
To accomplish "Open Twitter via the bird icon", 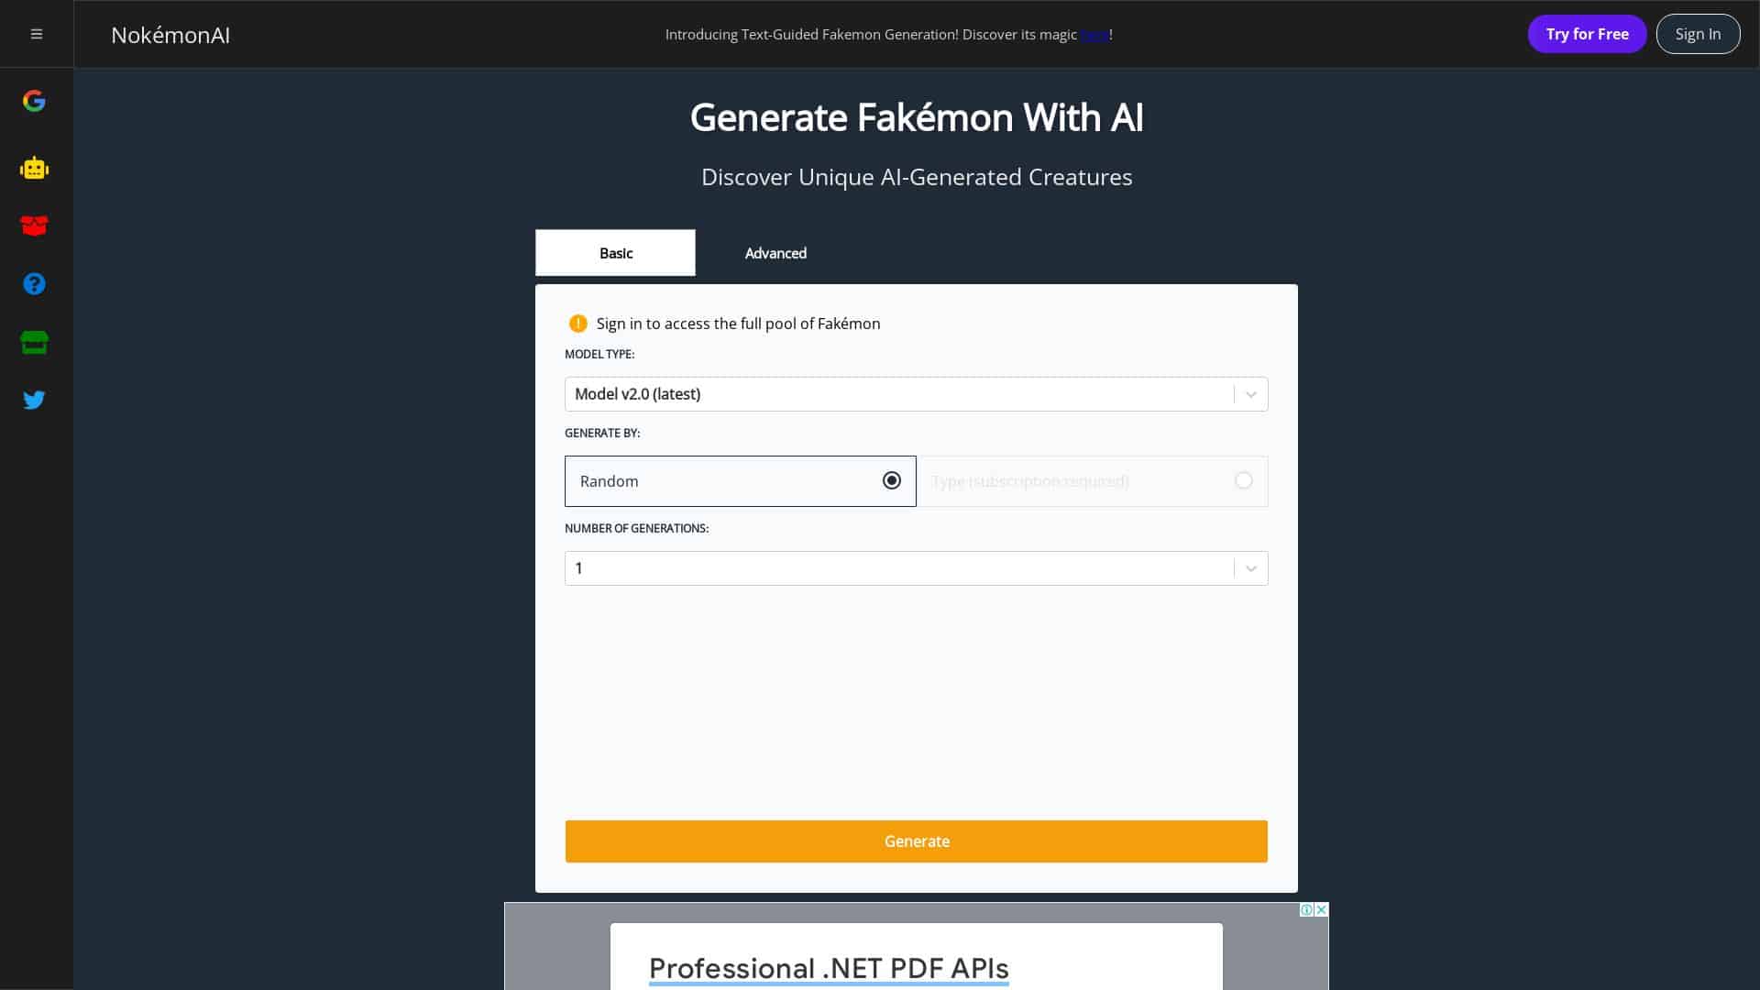I will pos(34,400).
